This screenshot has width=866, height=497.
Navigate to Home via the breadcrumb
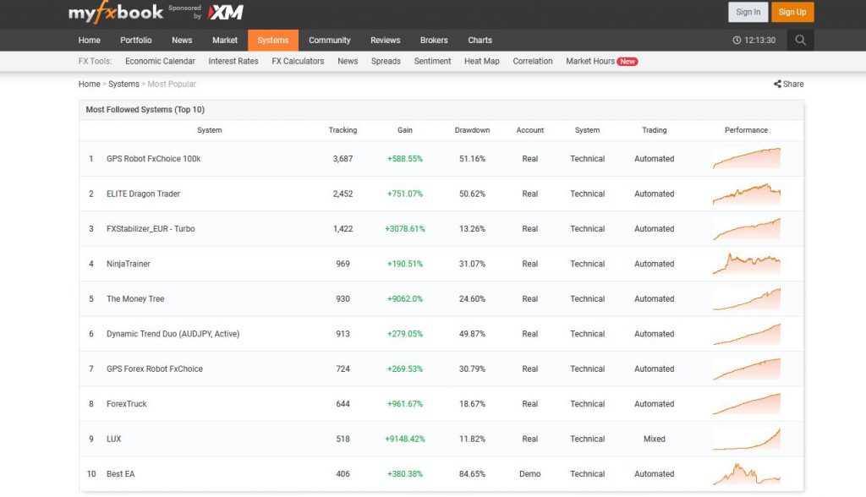89,84
